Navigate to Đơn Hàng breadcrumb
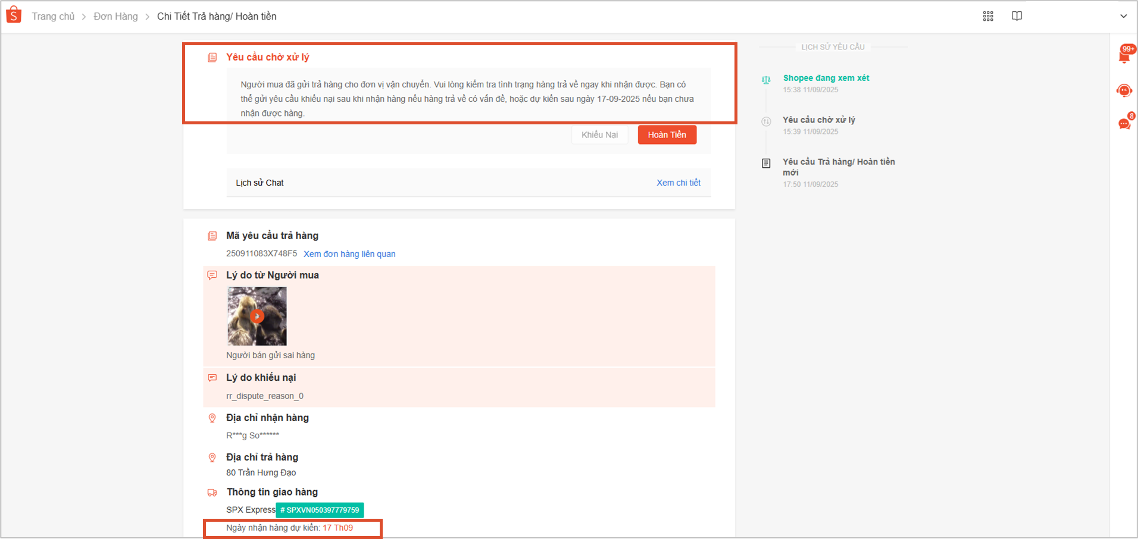This screenshot has width=1138, height=539. [115, 17]
